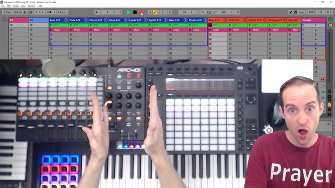This screenshot has width=335, height=188.
Task: Toggle the Loop switch in transport
Action: [209, 13]
